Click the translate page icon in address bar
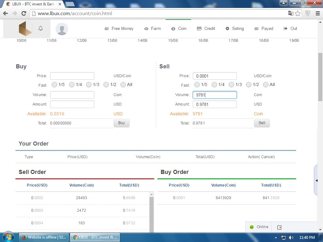 pos(291,13)
